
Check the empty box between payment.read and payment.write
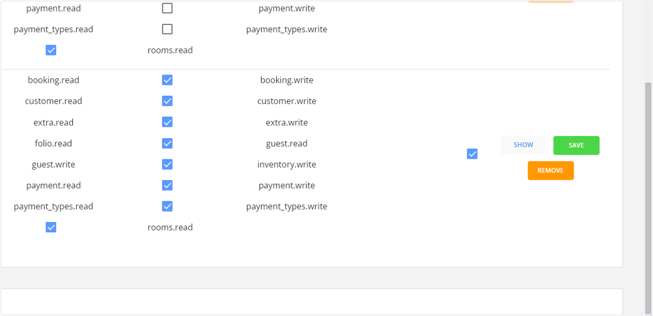[168, 8]
